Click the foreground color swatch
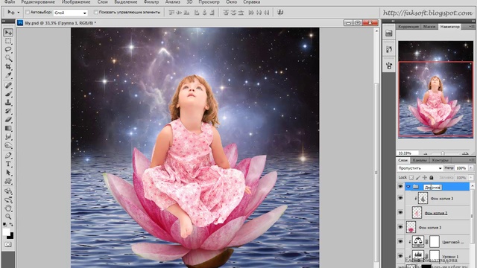 pyautogui.click(x=6, y=232)
